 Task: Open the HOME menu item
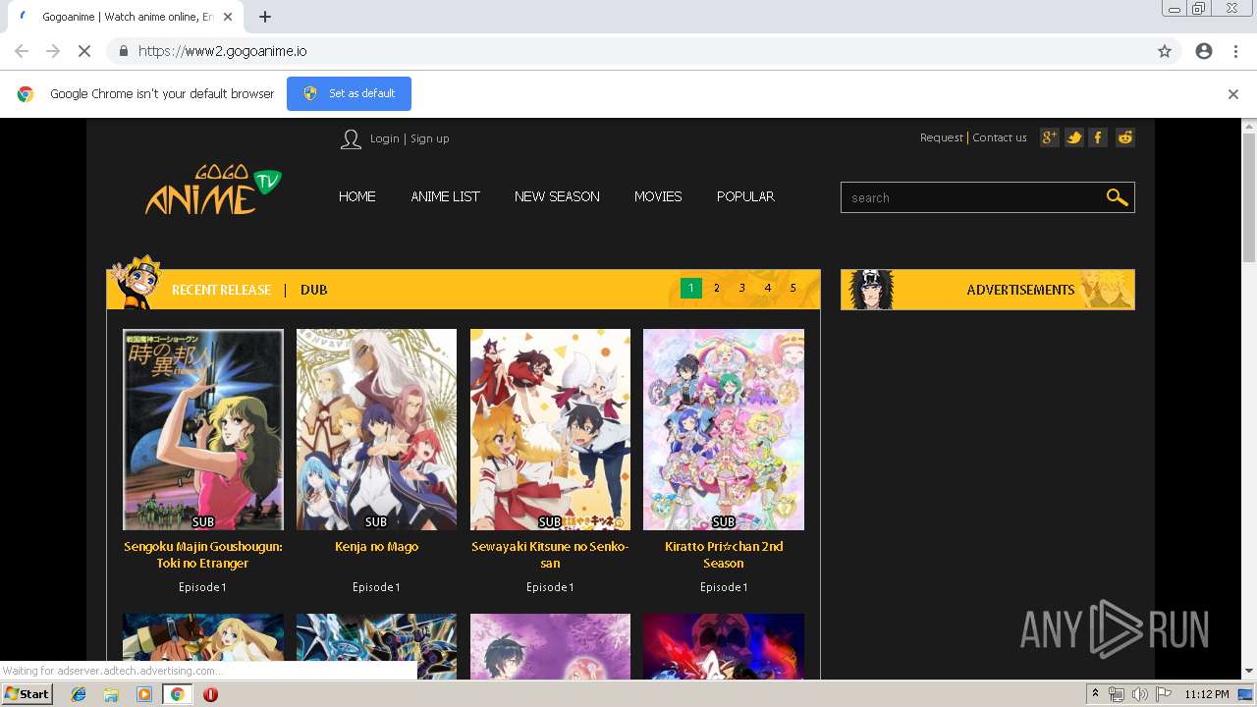coord(357,196)
